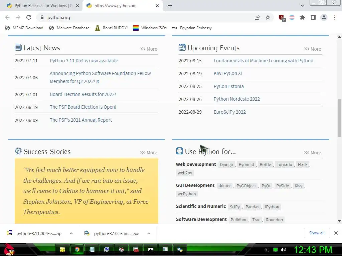This screenshot has height=256, width=342.
Task: Click the Success Stories gear icon
Action: click(x=18, y=151)
